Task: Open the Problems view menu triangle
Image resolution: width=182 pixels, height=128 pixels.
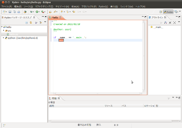Action: pyautogui.click(x=173, y=98)
